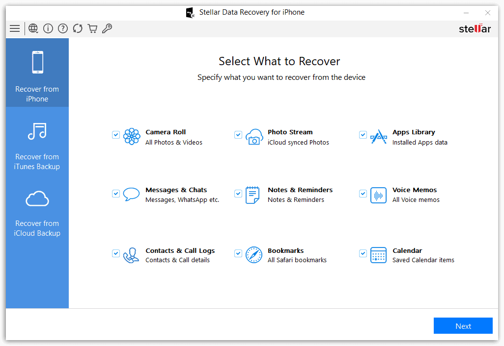Click the update refresh icon
Screen dimensions: 504x346
(x=78, y=28)
